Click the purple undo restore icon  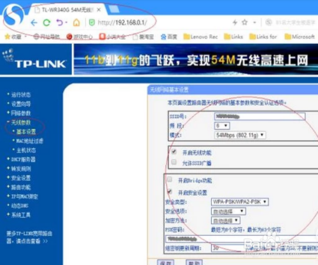60,22
